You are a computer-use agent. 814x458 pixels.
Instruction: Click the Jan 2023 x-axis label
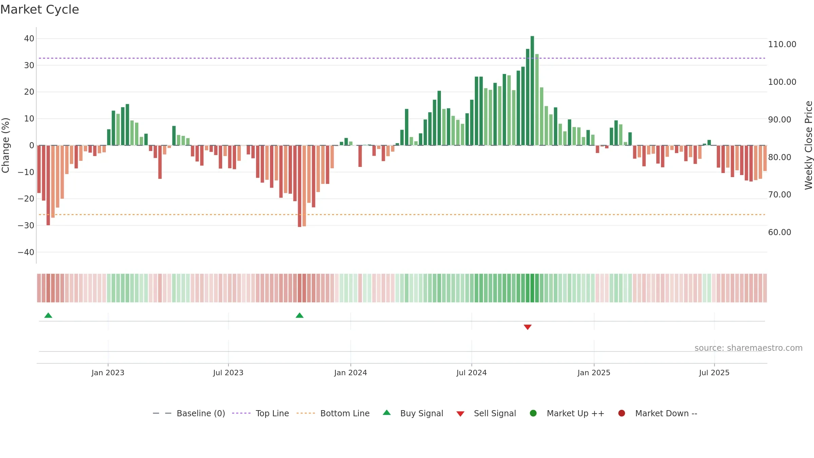tap(108, 373)
